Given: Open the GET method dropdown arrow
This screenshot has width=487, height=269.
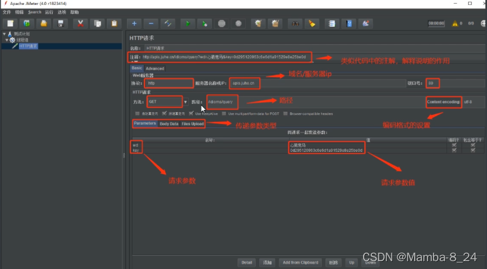Looking at the screenshot, I should coord(185,102).
